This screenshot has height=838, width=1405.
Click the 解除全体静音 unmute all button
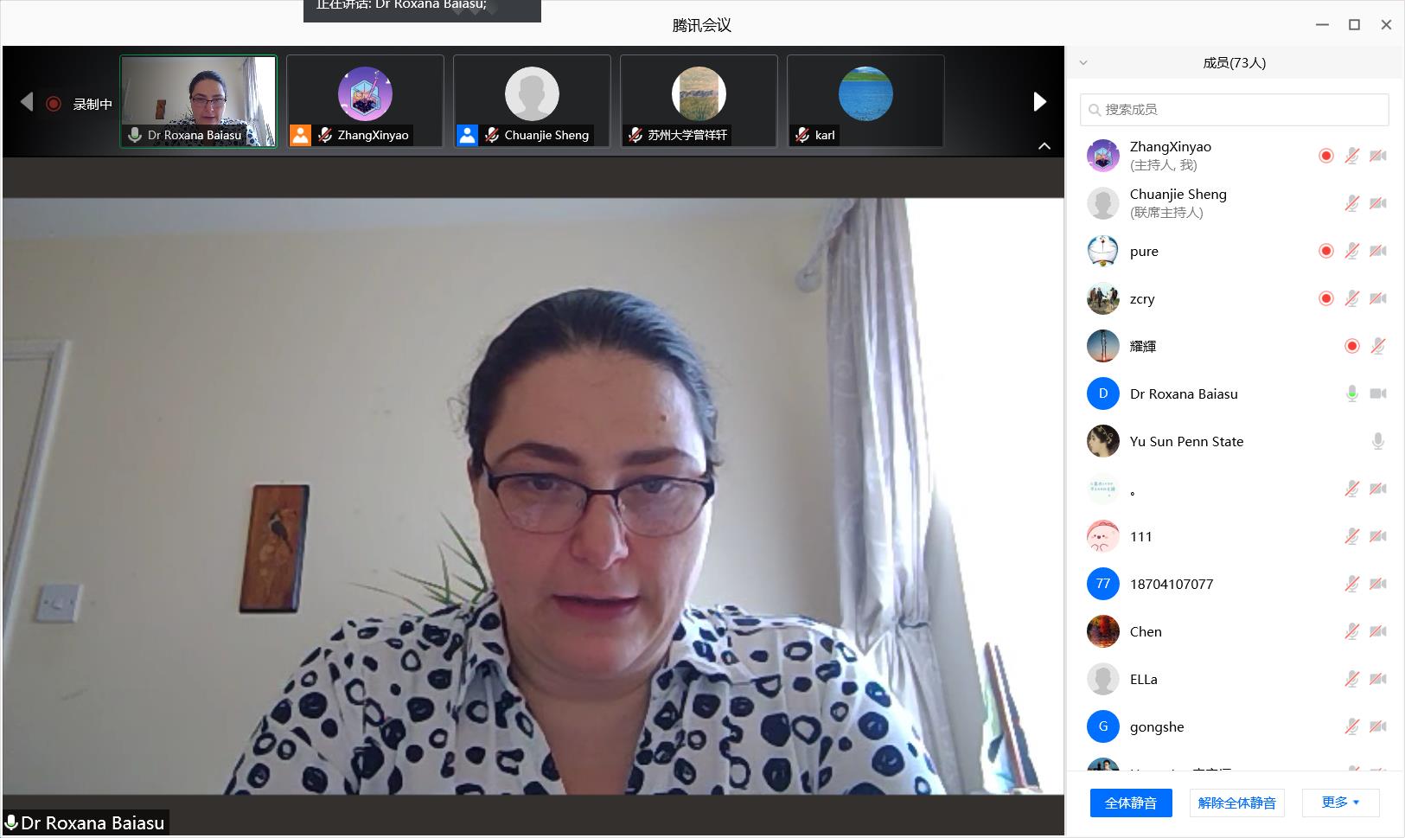tap(1236, 803)
